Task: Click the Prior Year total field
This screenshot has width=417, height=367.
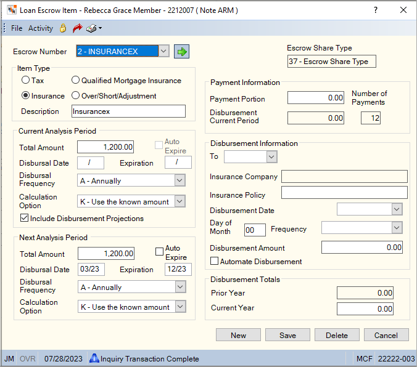Action: 365,293
